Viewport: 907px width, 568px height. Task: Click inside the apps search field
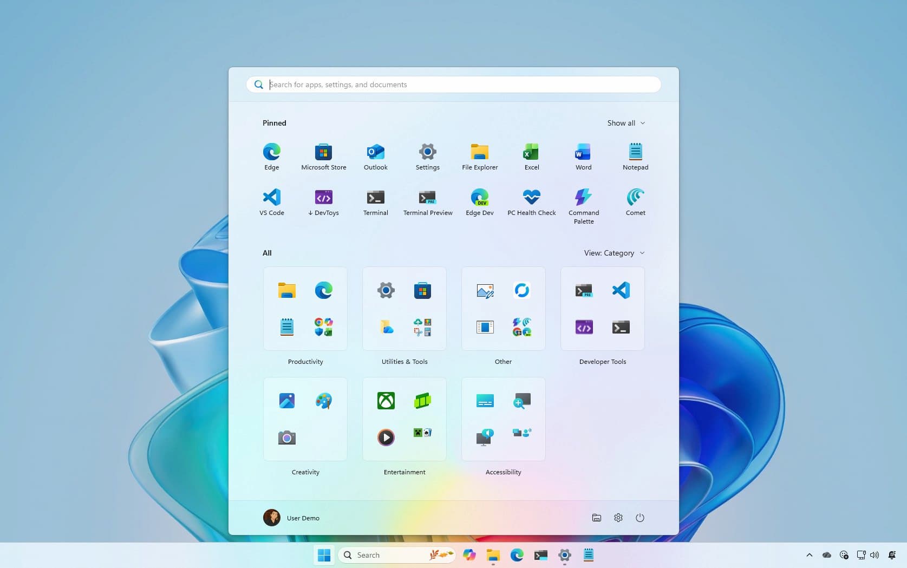[453, 84]
